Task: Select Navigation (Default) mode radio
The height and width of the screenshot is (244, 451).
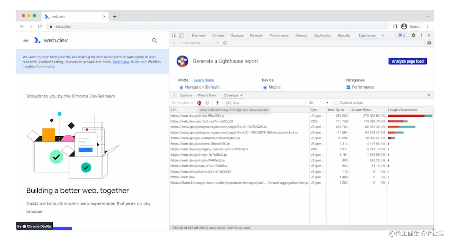Action: click(x=181, y=87)
